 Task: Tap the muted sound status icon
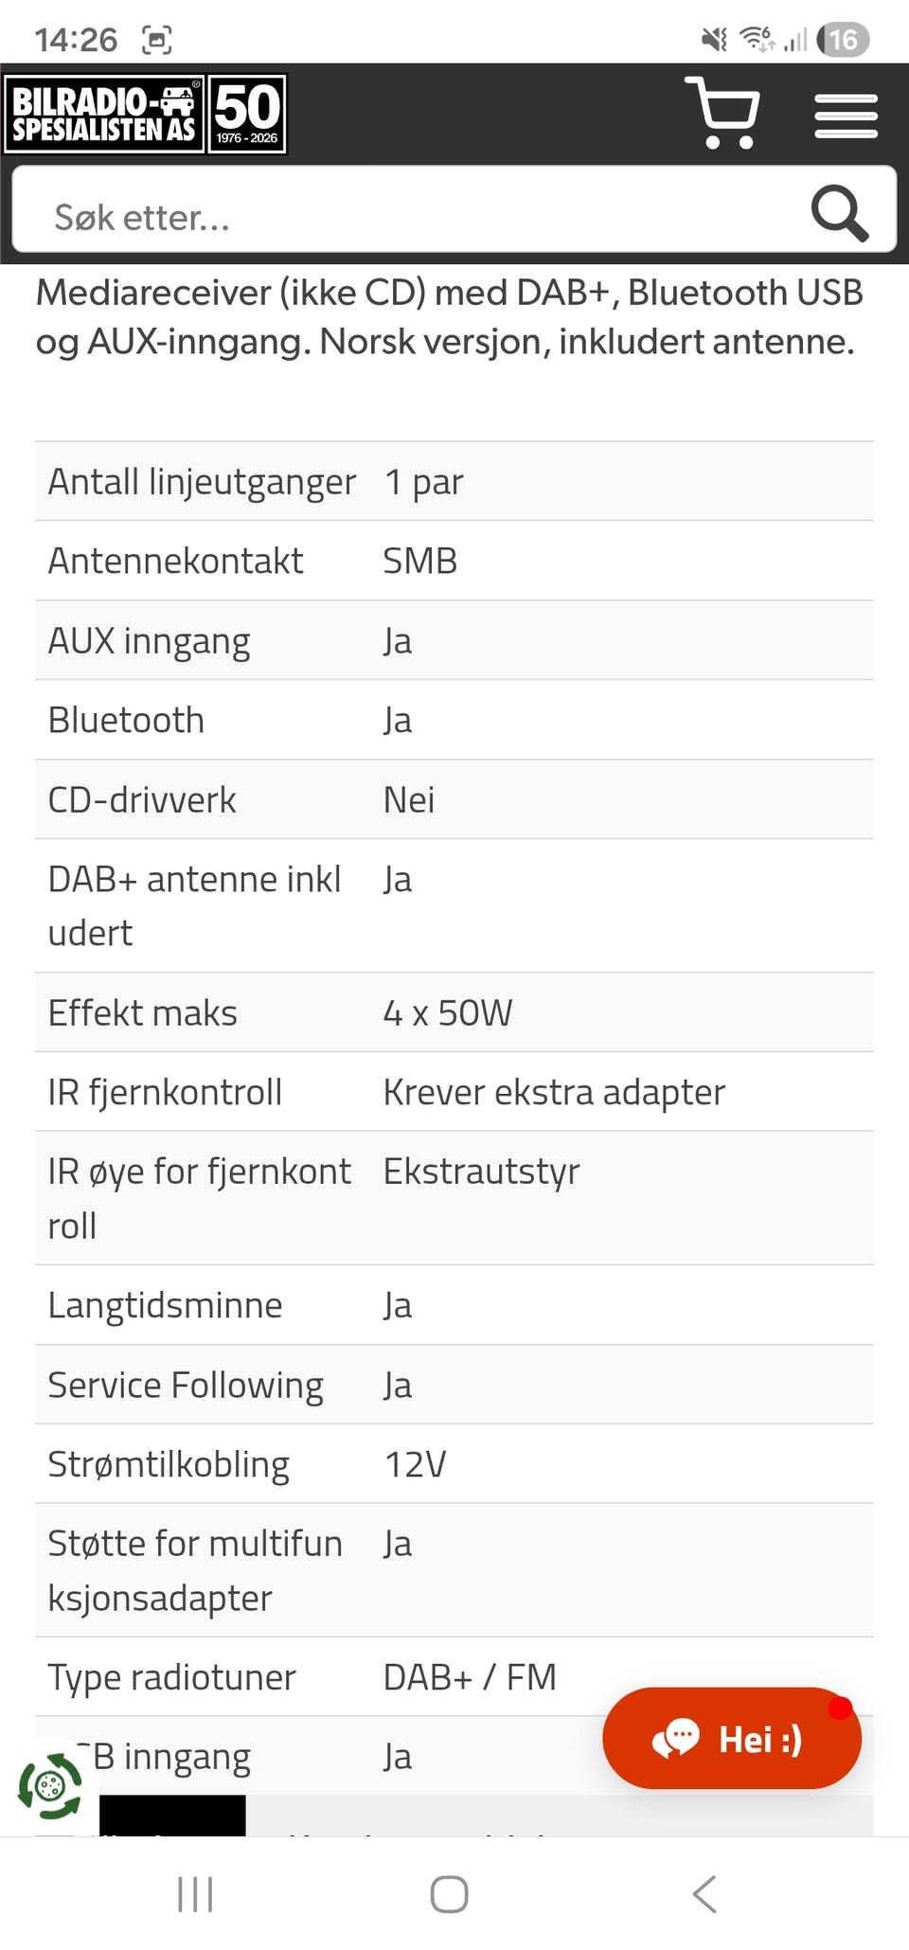[714, 40]
